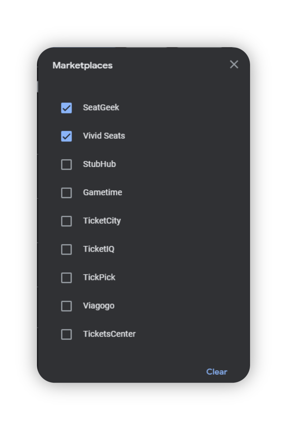The image size is (287, 430).
Task: Click the Marketplaces dialog title
Action: click(83, 65)
